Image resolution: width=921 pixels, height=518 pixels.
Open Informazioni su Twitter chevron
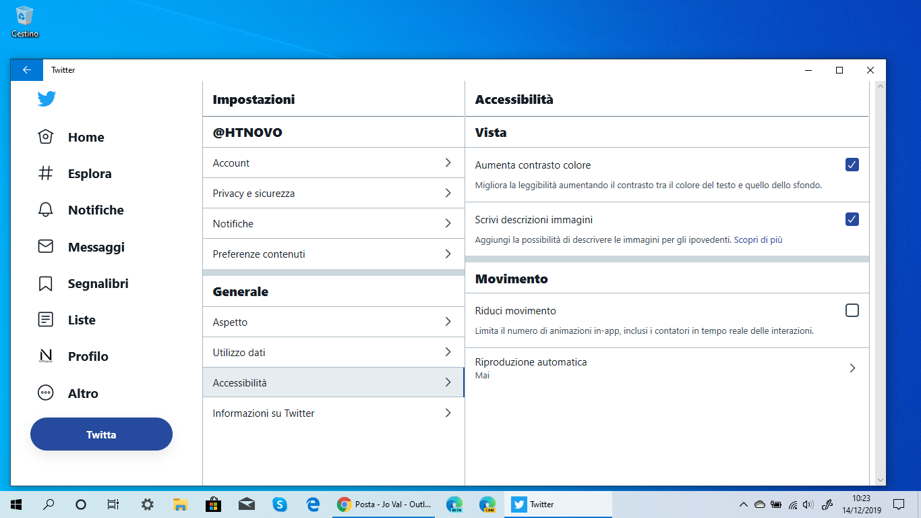(x=448, y=413)
